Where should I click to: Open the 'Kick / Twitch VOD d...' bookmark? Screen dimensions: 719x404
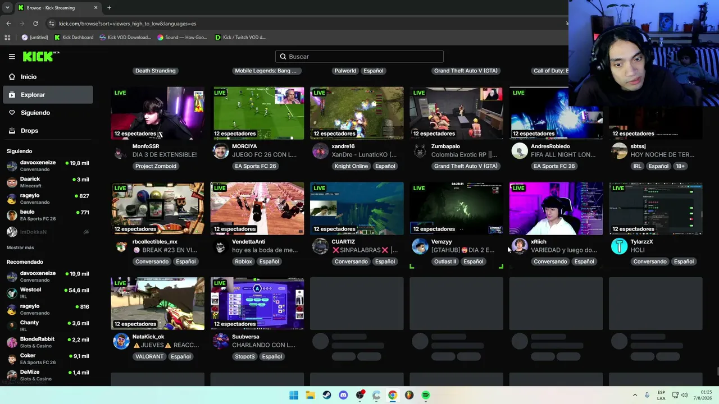pos(240,38)
